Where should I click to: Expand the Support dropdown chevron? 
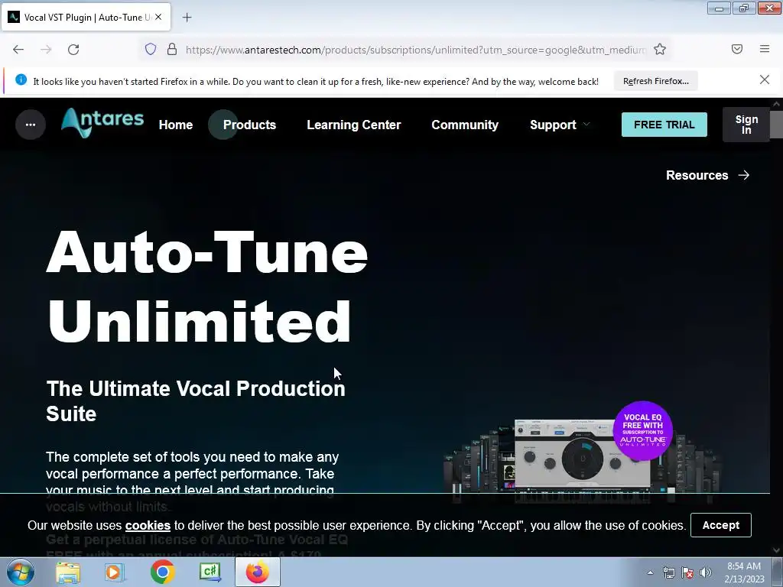586,125
